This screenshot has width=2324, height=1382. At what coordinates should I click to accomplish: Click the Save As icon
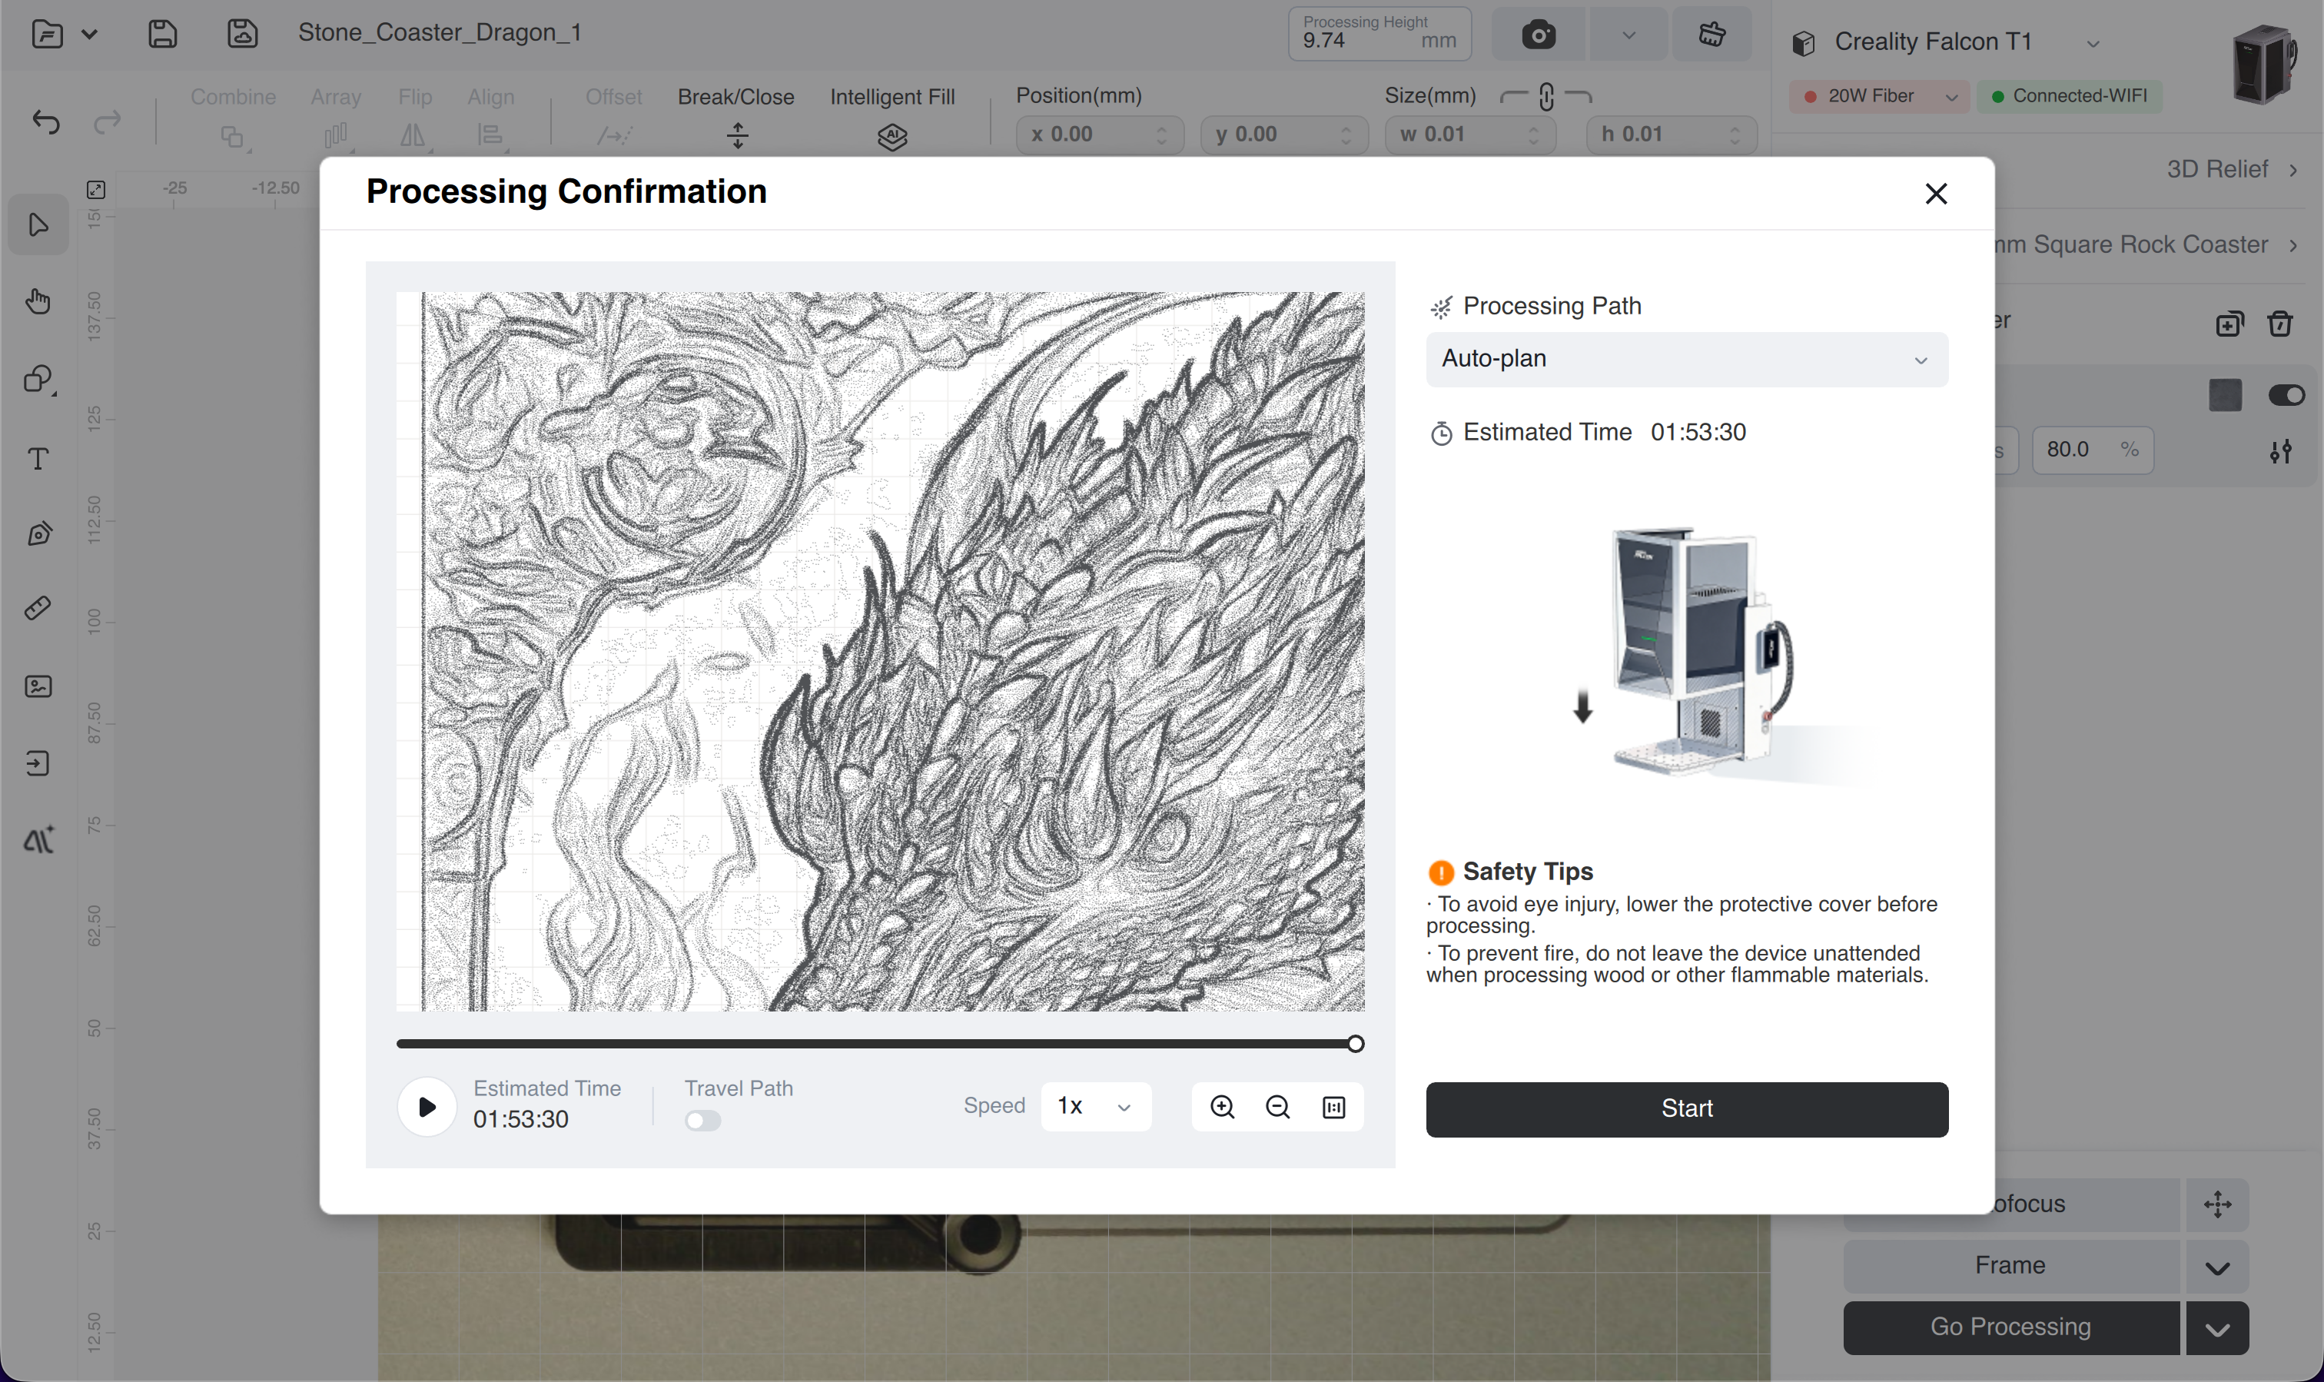pos(242,34)
